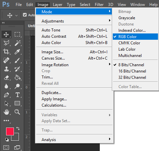Switch image mode to CMYK Color

coord(135,43)
